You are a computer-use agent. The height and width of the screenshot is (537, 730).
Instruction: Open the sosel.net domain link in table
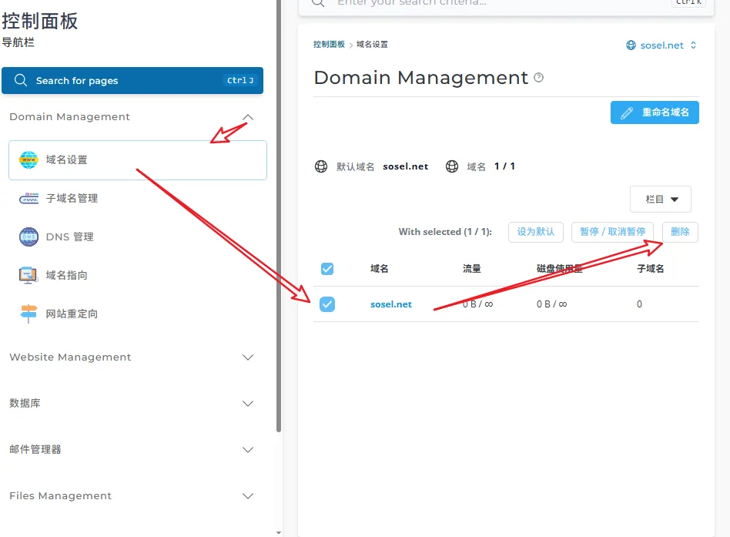(391, 304)
